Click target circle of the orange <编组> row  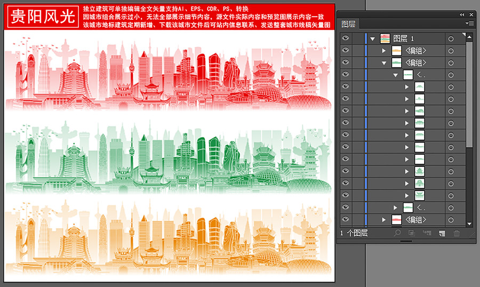451,51
